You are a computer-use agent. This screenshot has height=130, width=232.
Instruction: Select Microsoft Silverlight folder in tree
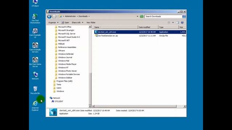click(x=66, y=30)
